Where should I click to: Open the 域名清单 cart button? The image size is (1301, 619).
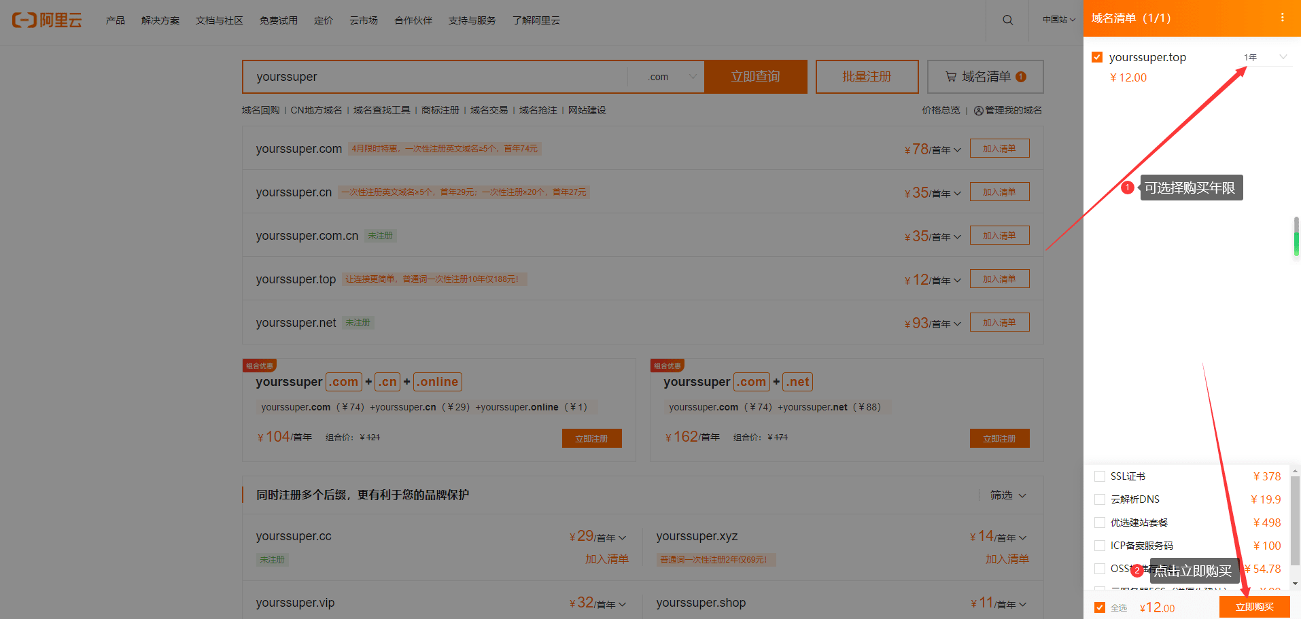tap(986, 77)
